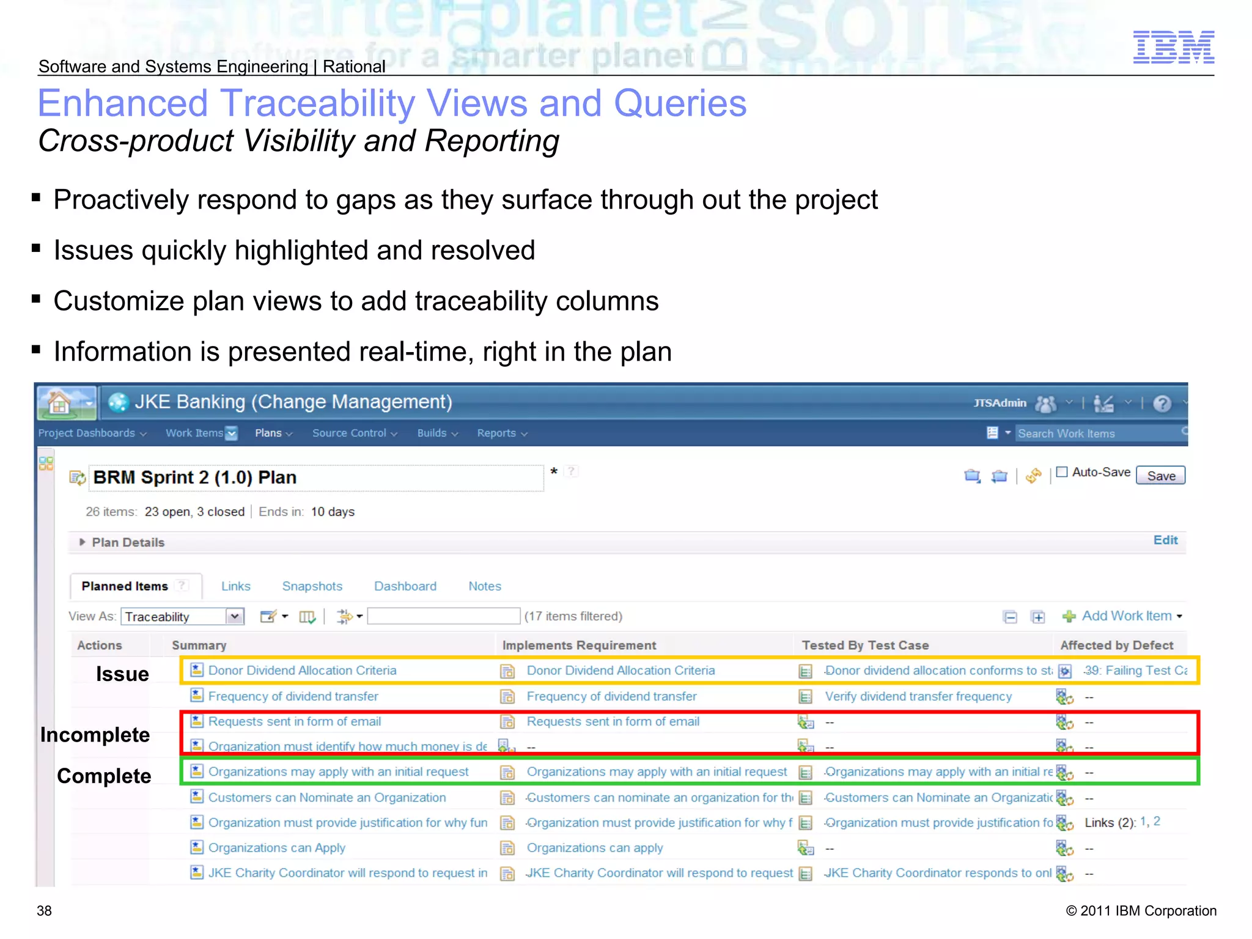Click help icon next to Planned Items tab
This screenshot has width=1252, height=939.
(181, 586)
